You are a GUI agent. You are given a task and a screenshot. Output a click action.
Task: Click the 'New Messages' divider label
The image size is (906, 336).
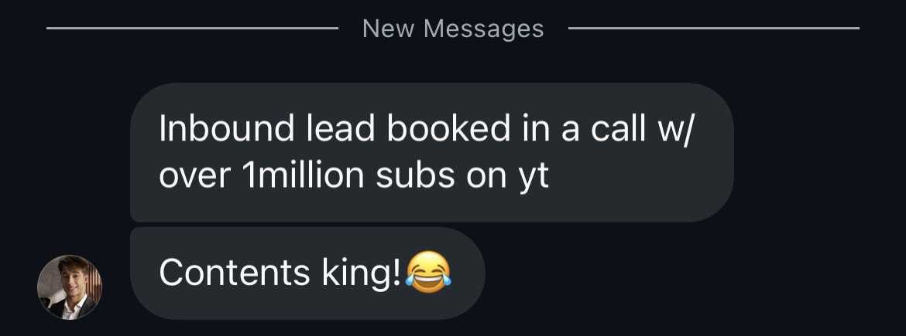tap(453, 29)
